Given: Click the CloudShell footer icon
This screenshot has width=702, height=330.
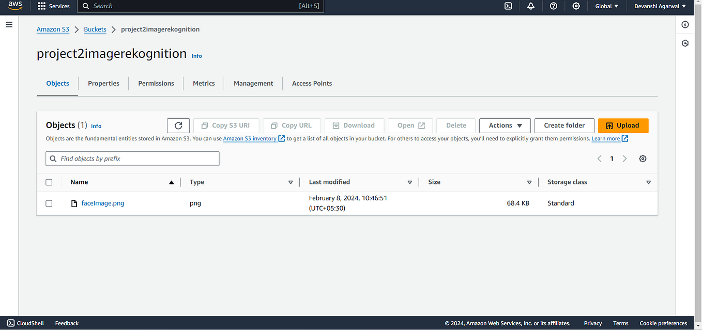Looking at the screenshot, I should point(11,323).
